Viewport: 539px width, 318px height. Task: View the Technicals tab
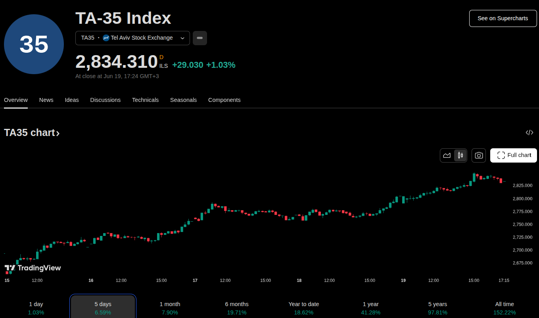pyautogui.click(x=145, y=100)
